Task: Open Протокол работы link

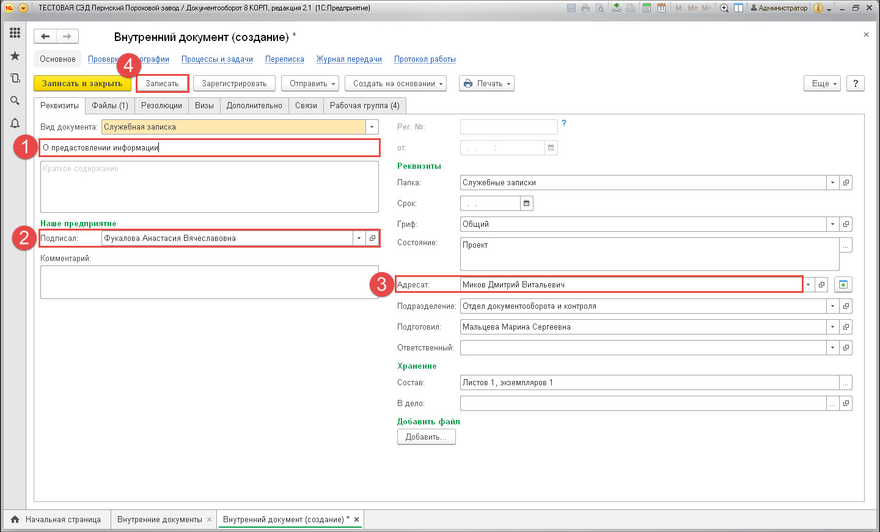Action: 425,59
